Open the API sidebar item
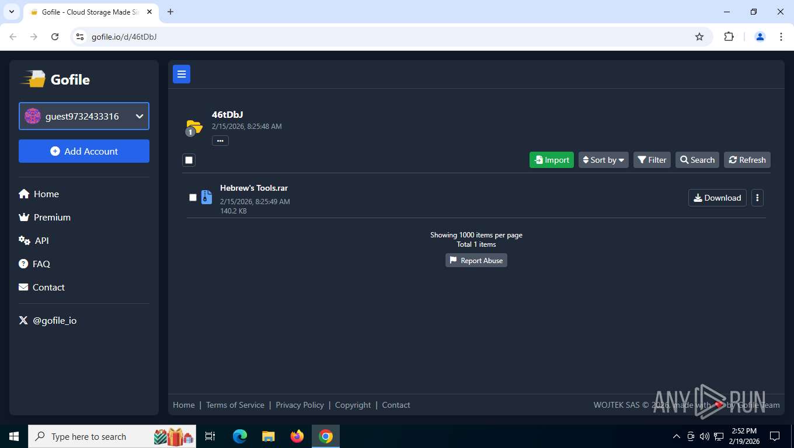 pyautogui.click(x=34, y=240)
